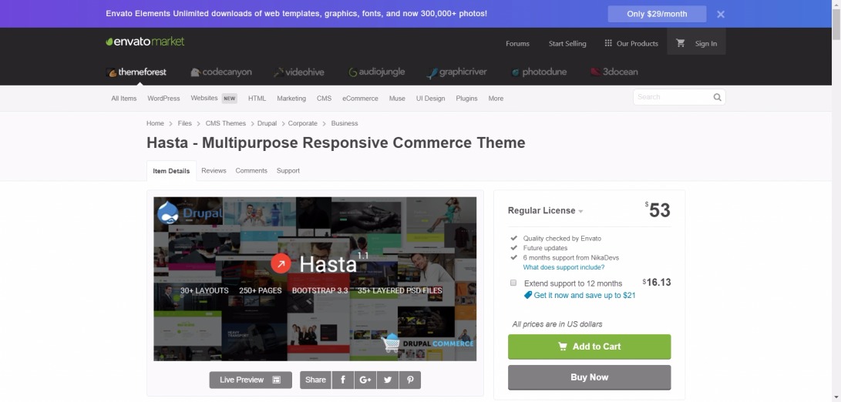Click the Our Products grid icon

point(607,43)
